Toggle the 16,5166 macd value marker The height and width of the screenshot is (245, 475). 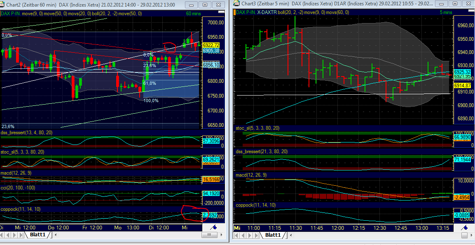[211, 180]
